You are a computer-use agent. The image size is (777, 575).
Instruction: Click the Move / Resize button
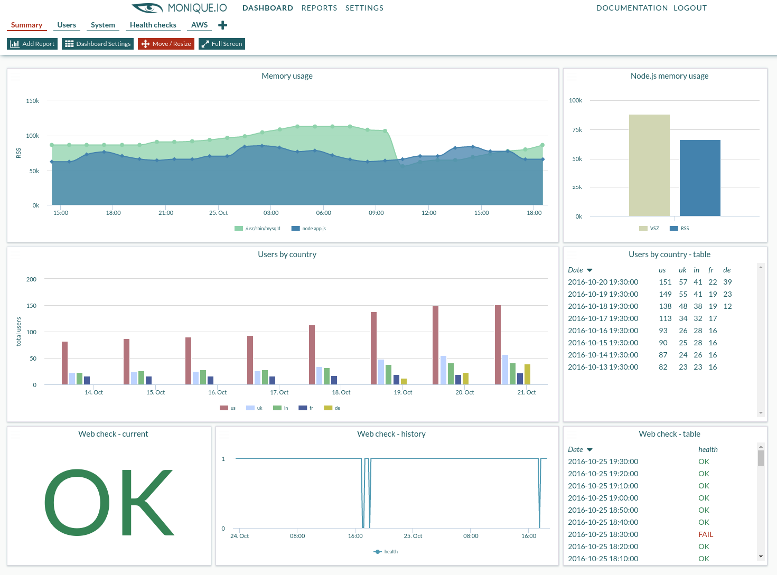point(166,44)
